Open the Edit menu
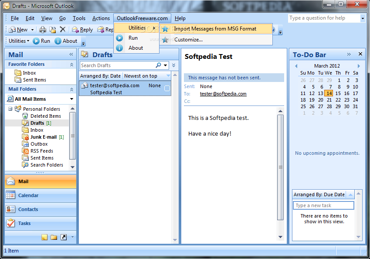370x259 pixels. [30, 18]
